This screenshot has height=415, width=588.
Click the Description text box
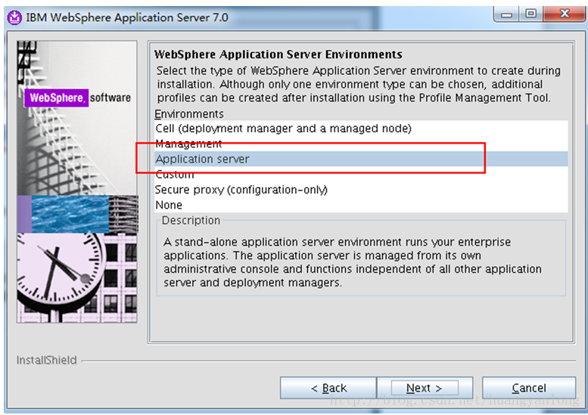coord(361,259)
